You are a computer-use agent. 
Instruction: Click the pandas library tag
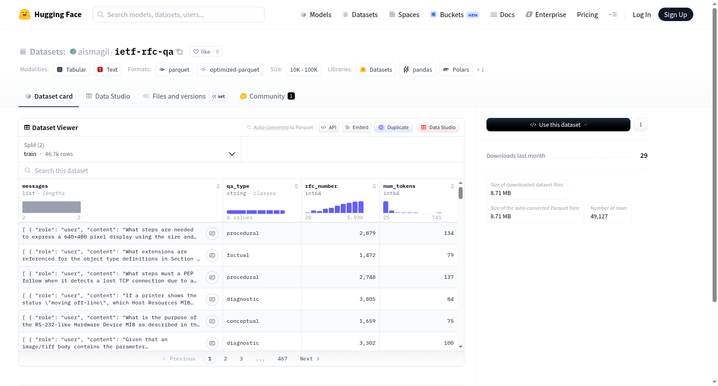[417, 69]
